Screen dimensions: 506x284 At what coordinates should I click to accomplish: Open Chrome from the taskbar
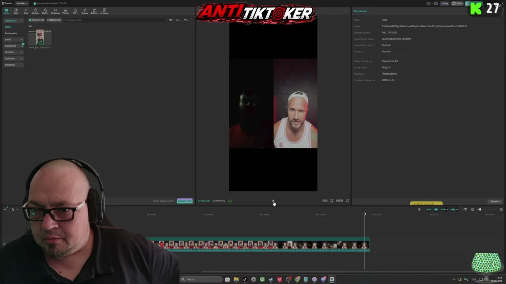point(297,279)
